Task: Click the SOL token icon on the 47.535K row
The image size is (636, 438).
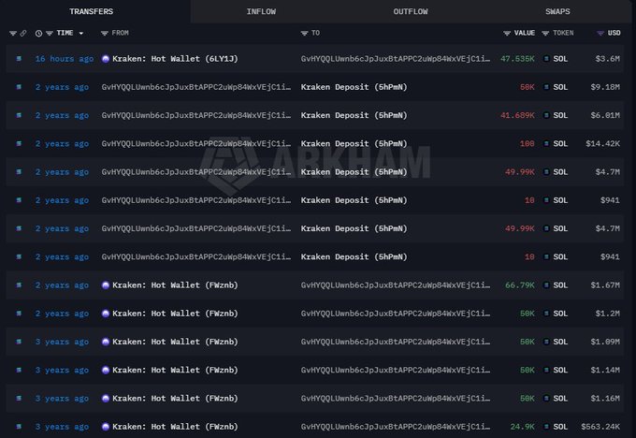Action: 546,59
